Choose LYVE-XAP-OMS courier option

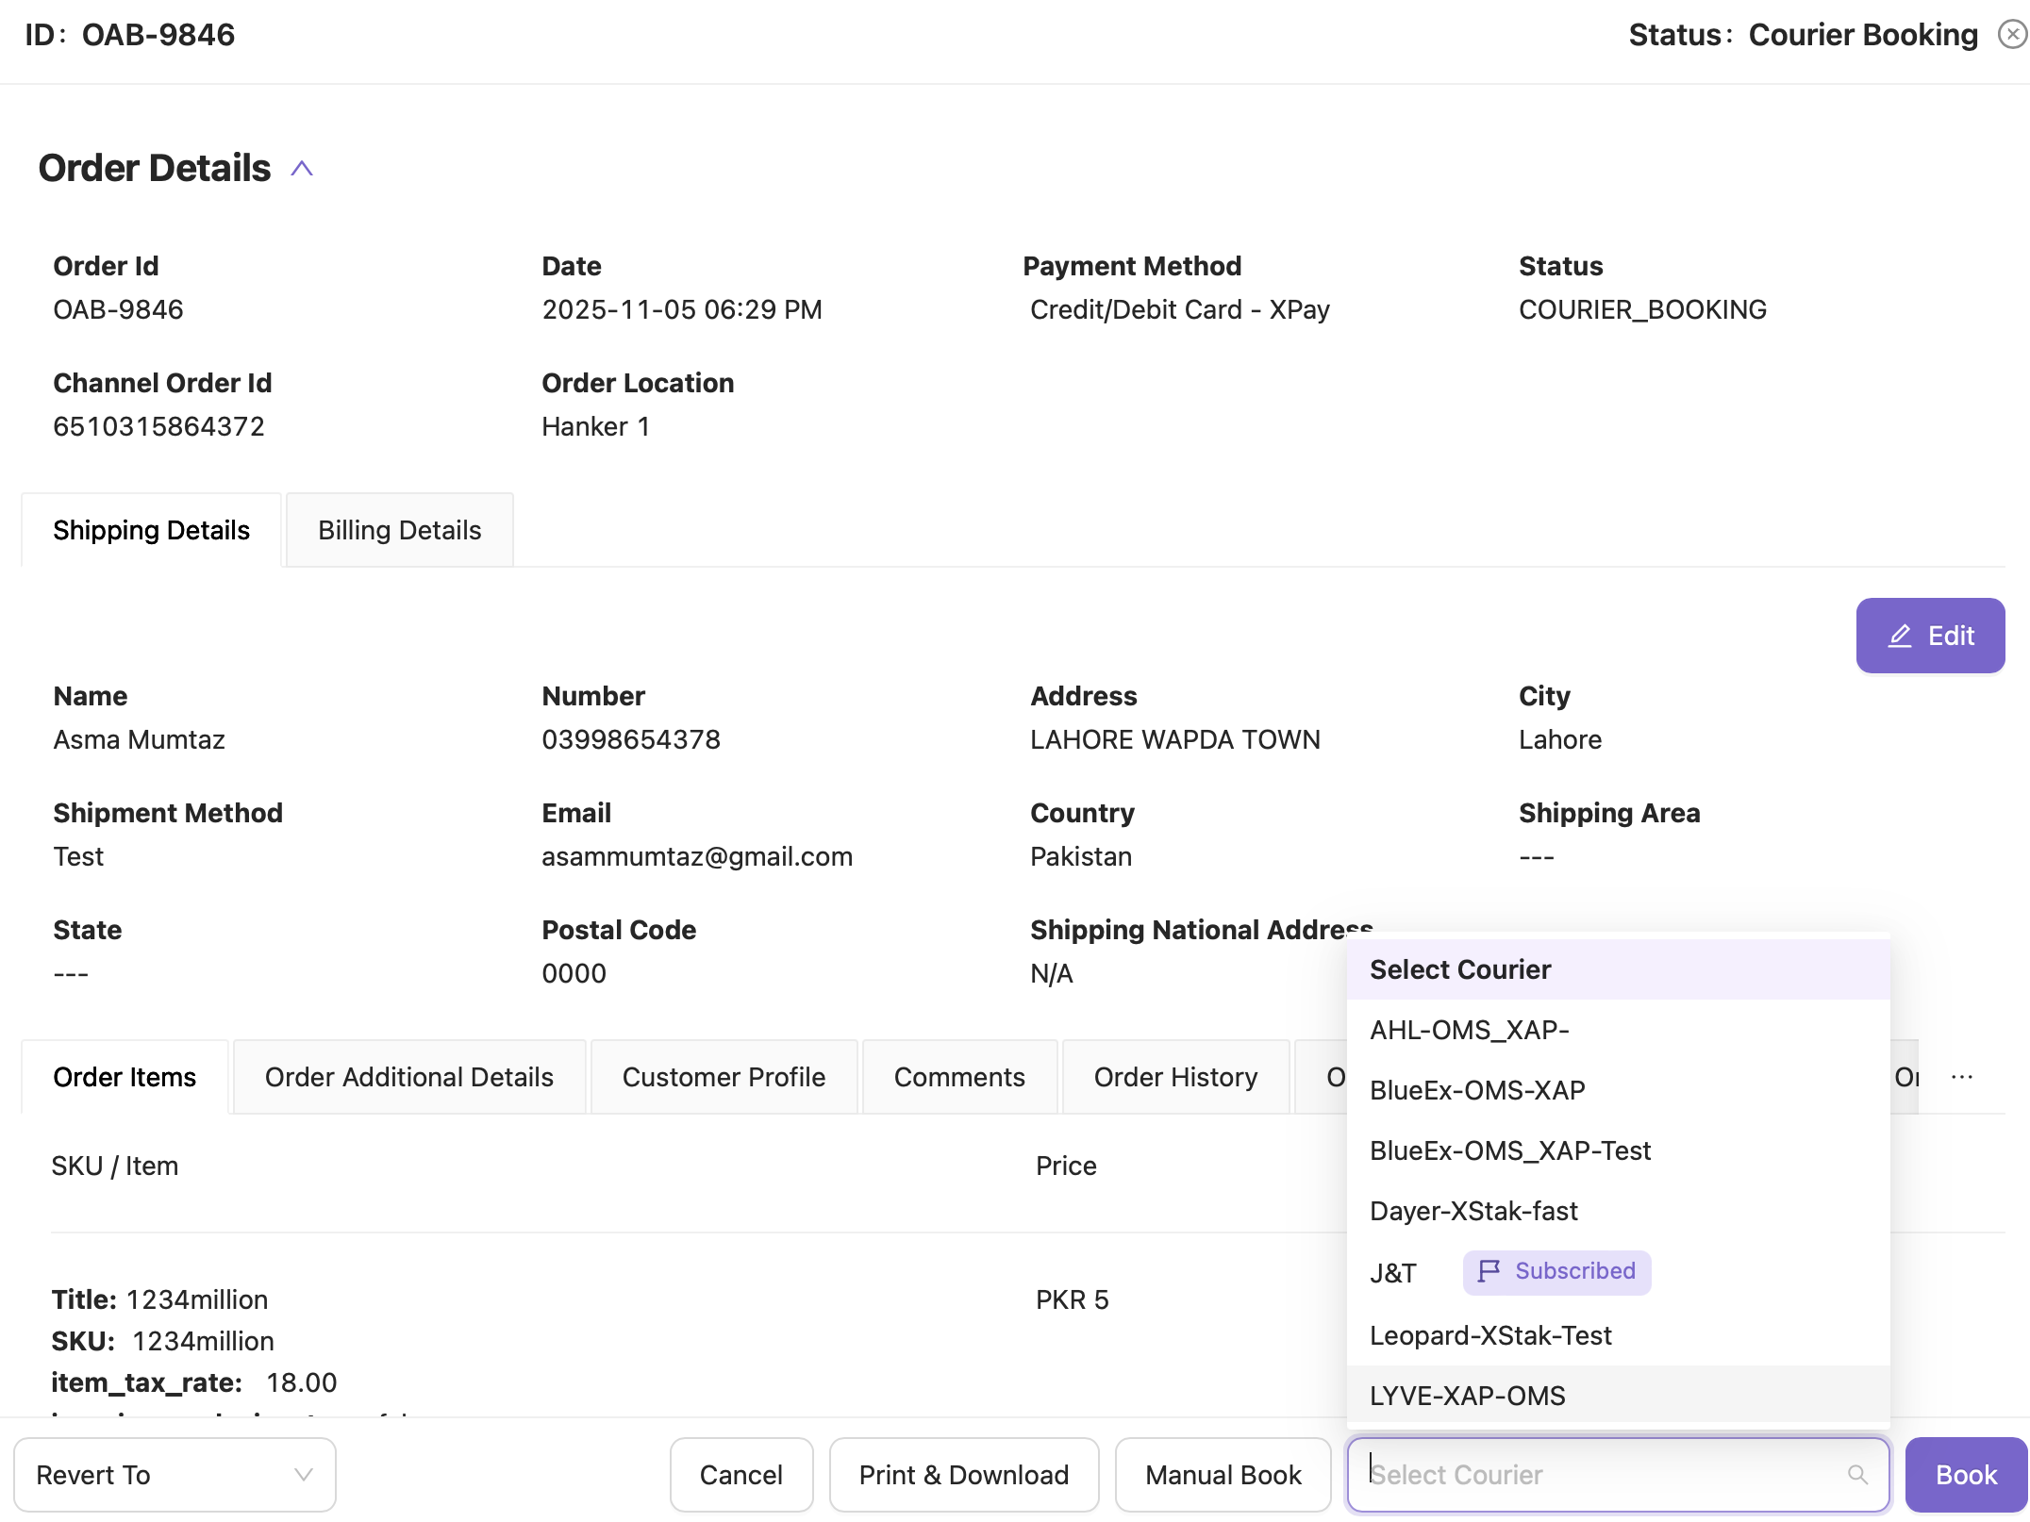pyautogui.click(x=1619, y=1396)
